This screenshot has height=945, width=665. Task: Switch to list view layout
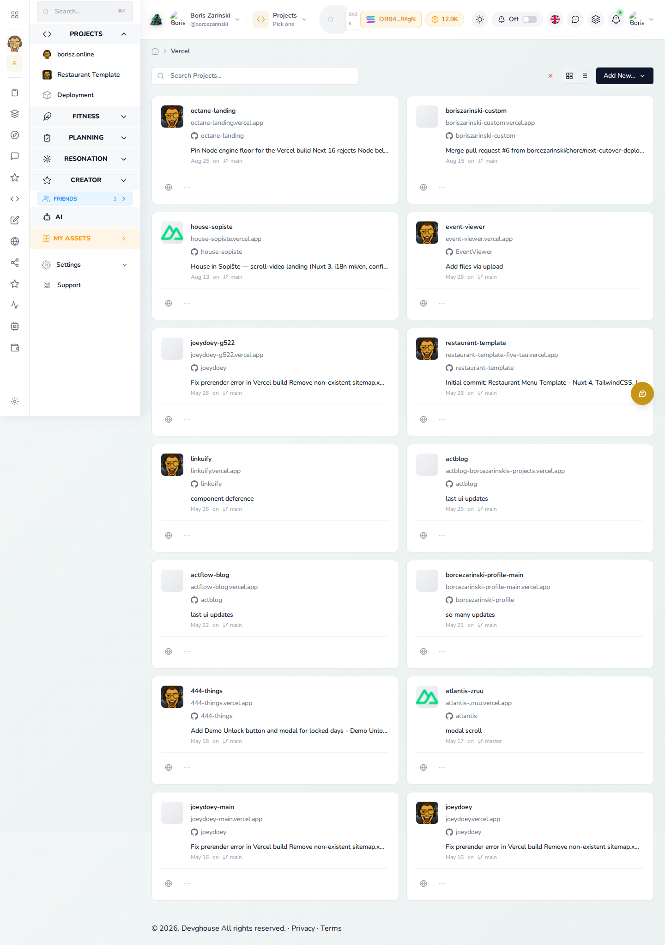pos(585,76)
